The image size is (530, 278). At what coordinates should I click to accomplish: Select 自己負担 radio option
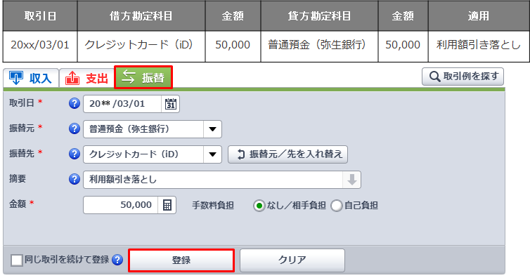(x=336, y=206)
